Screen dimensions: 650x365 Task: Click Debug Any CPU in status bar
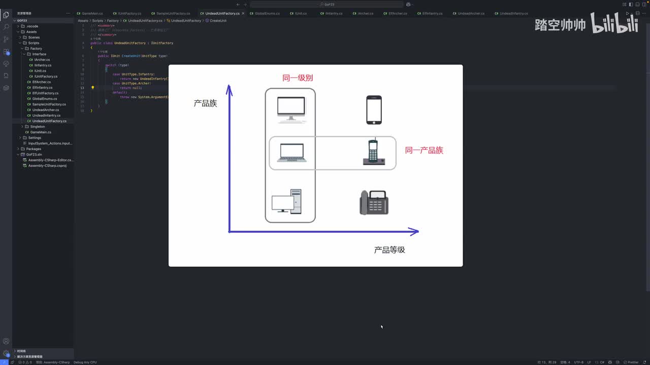(85, 362)
